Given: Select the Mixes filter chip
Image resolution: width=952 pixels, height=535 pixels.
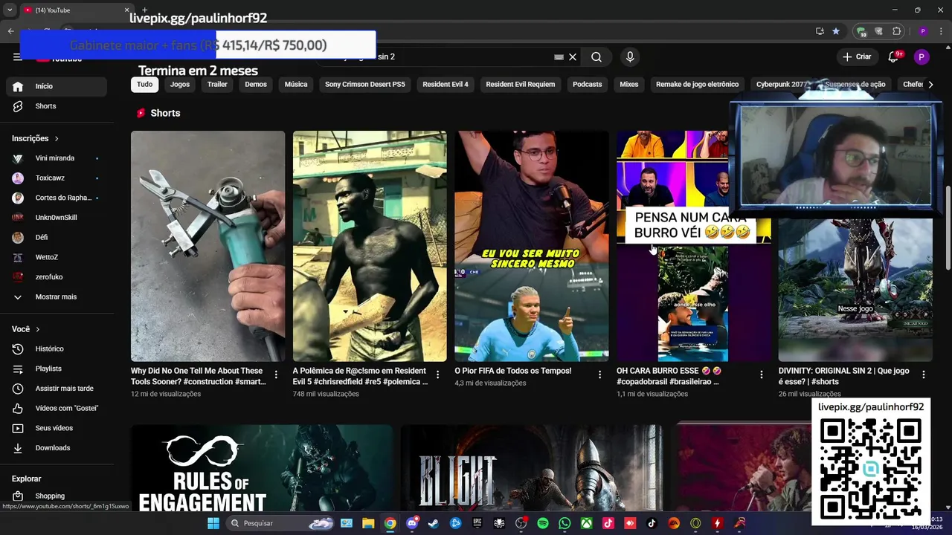Looking at the screenshot, I should coord(629,85).
